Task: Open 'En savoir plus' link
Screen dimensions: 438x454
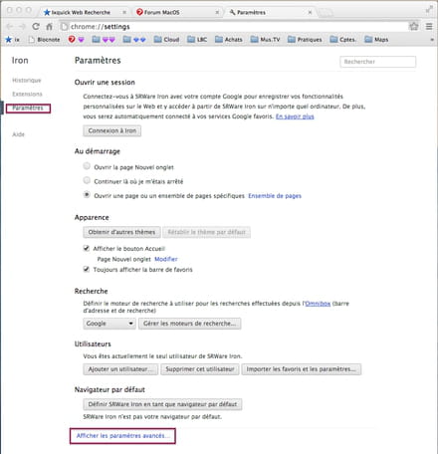Action: click(x=295, y=116)
